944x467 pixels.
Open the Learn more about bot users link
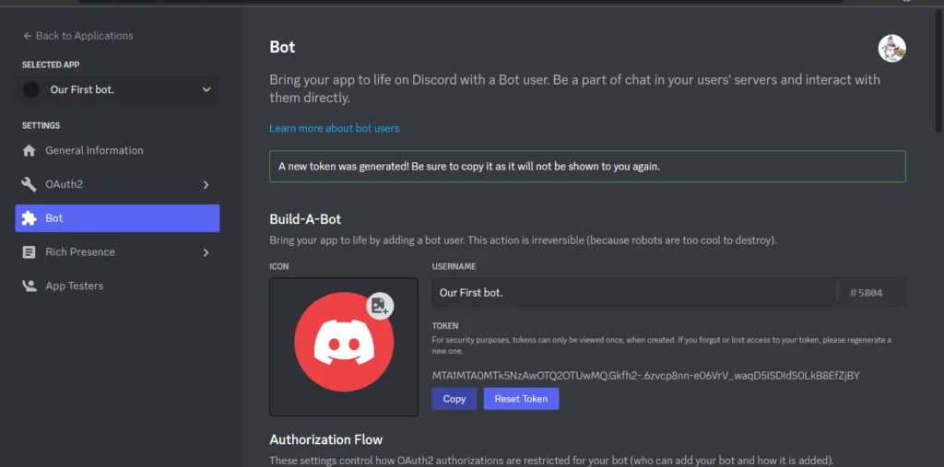[x=334, y=128]
